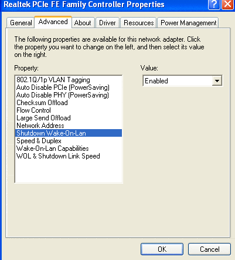
Task: Switch to the General tab
Action: pyautogui.click(x=21, y=23)
